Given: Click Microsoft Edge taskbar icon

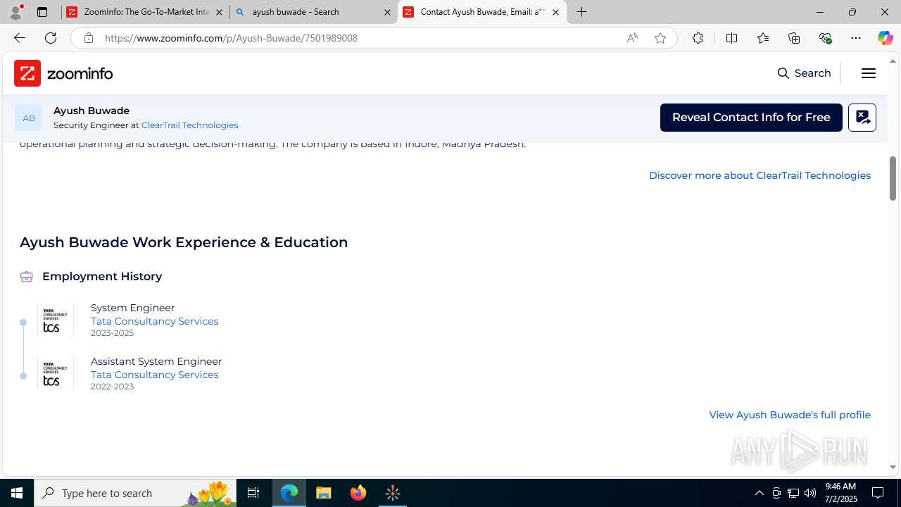Looking at the screenshot, I should click(289, 493).
